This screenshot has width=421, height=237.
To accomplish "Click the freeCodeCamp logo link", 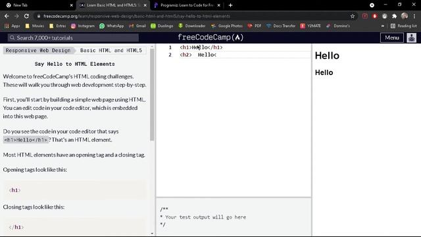I will (x=210, y=38).
